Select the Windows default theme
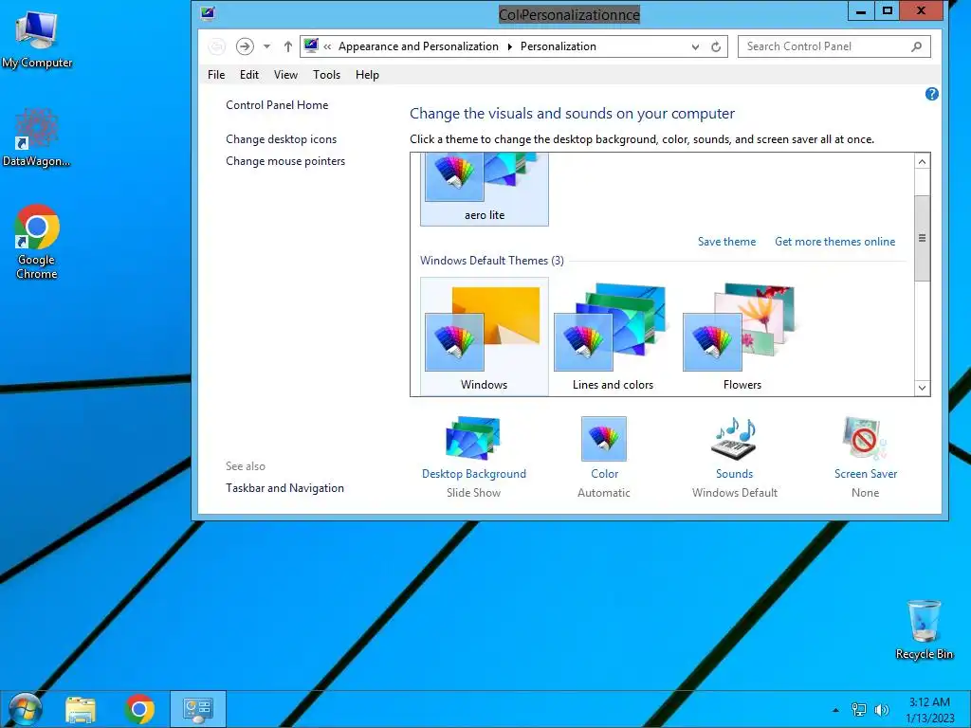The image size is (971, 728). tap(485, 337)
